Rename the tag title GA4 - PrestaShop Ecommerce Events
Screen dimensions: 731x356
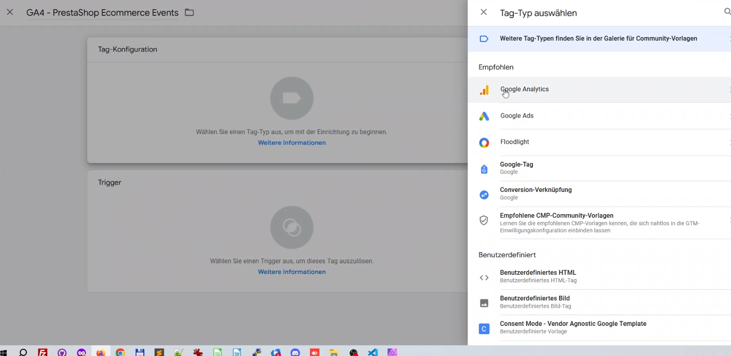click(x=102, y=13)
